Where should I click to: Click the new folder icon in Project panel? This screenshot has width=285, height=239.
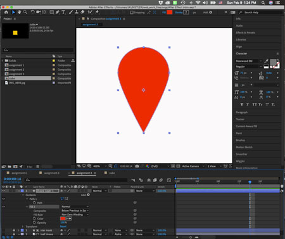click(x=9, y=166)
